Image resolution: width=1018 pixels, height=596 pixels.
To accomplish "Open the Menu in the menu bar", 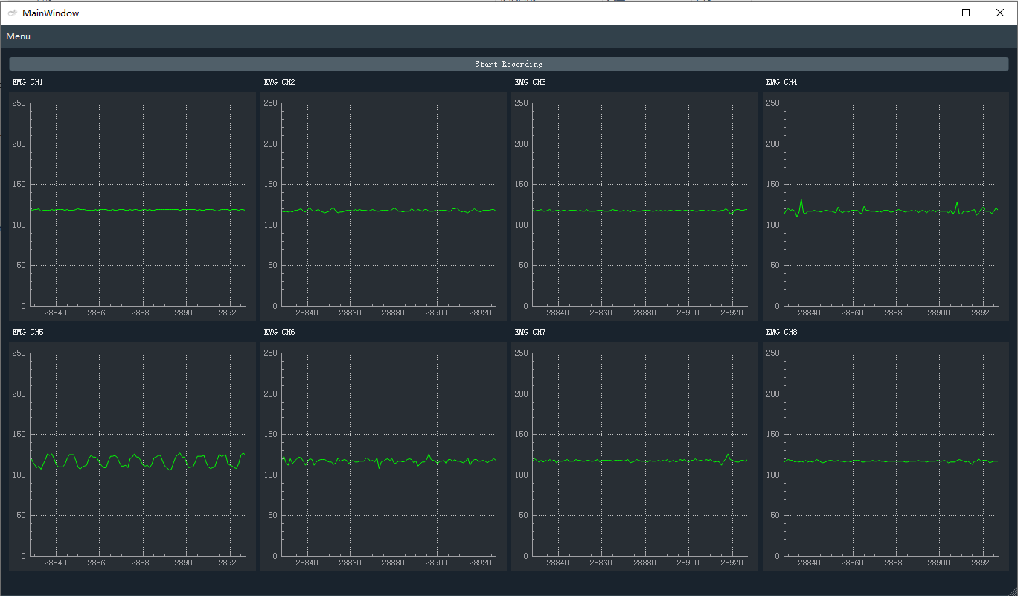I will point(18,36).
